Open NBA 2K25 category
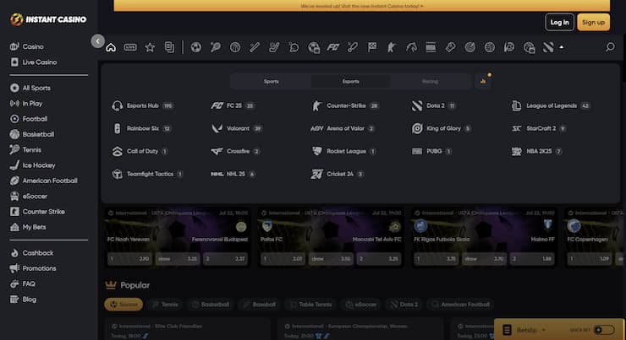This screenshot has height=340, width=626. point(537,151)
